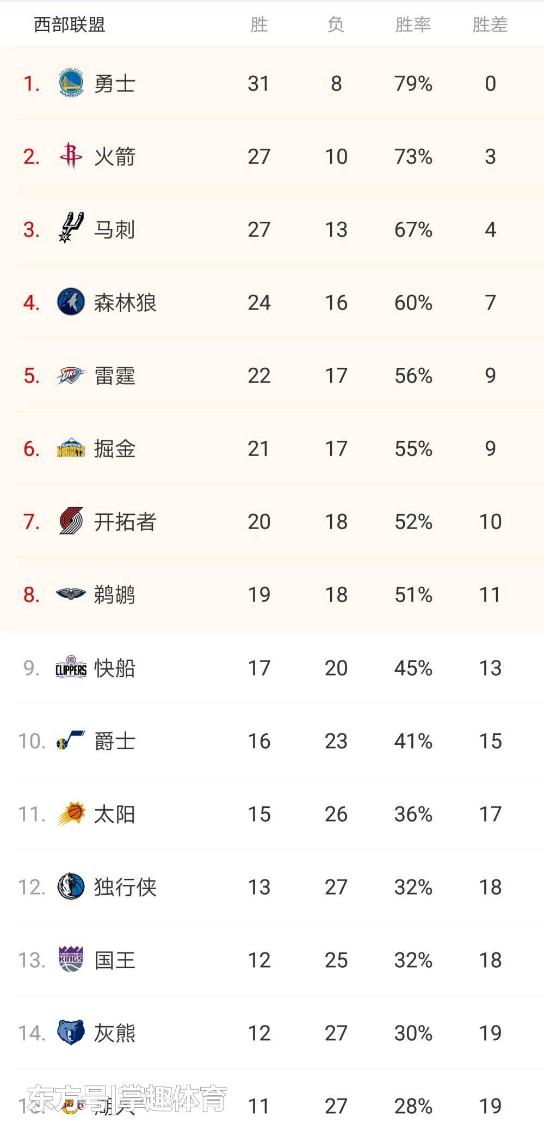Click the Golden State Warriors logo
The height and width of the screenshot is (1135, 544).
click(x=71, y=83)
